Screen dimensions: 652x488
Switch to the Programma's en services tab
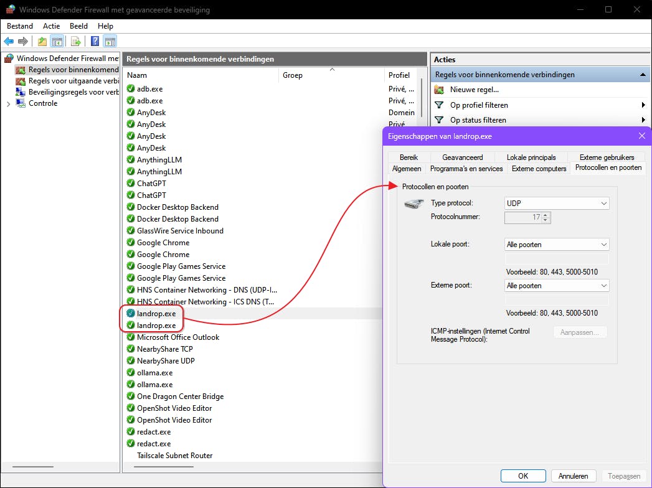tap(466, 168)
